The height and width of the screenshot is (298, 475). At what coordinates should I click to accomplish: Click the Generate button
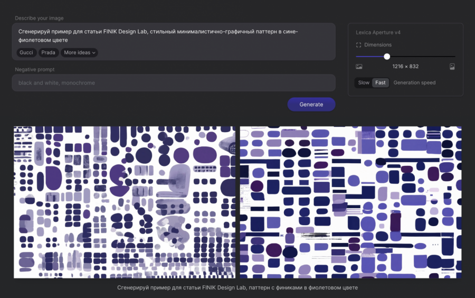coord(311,104)
